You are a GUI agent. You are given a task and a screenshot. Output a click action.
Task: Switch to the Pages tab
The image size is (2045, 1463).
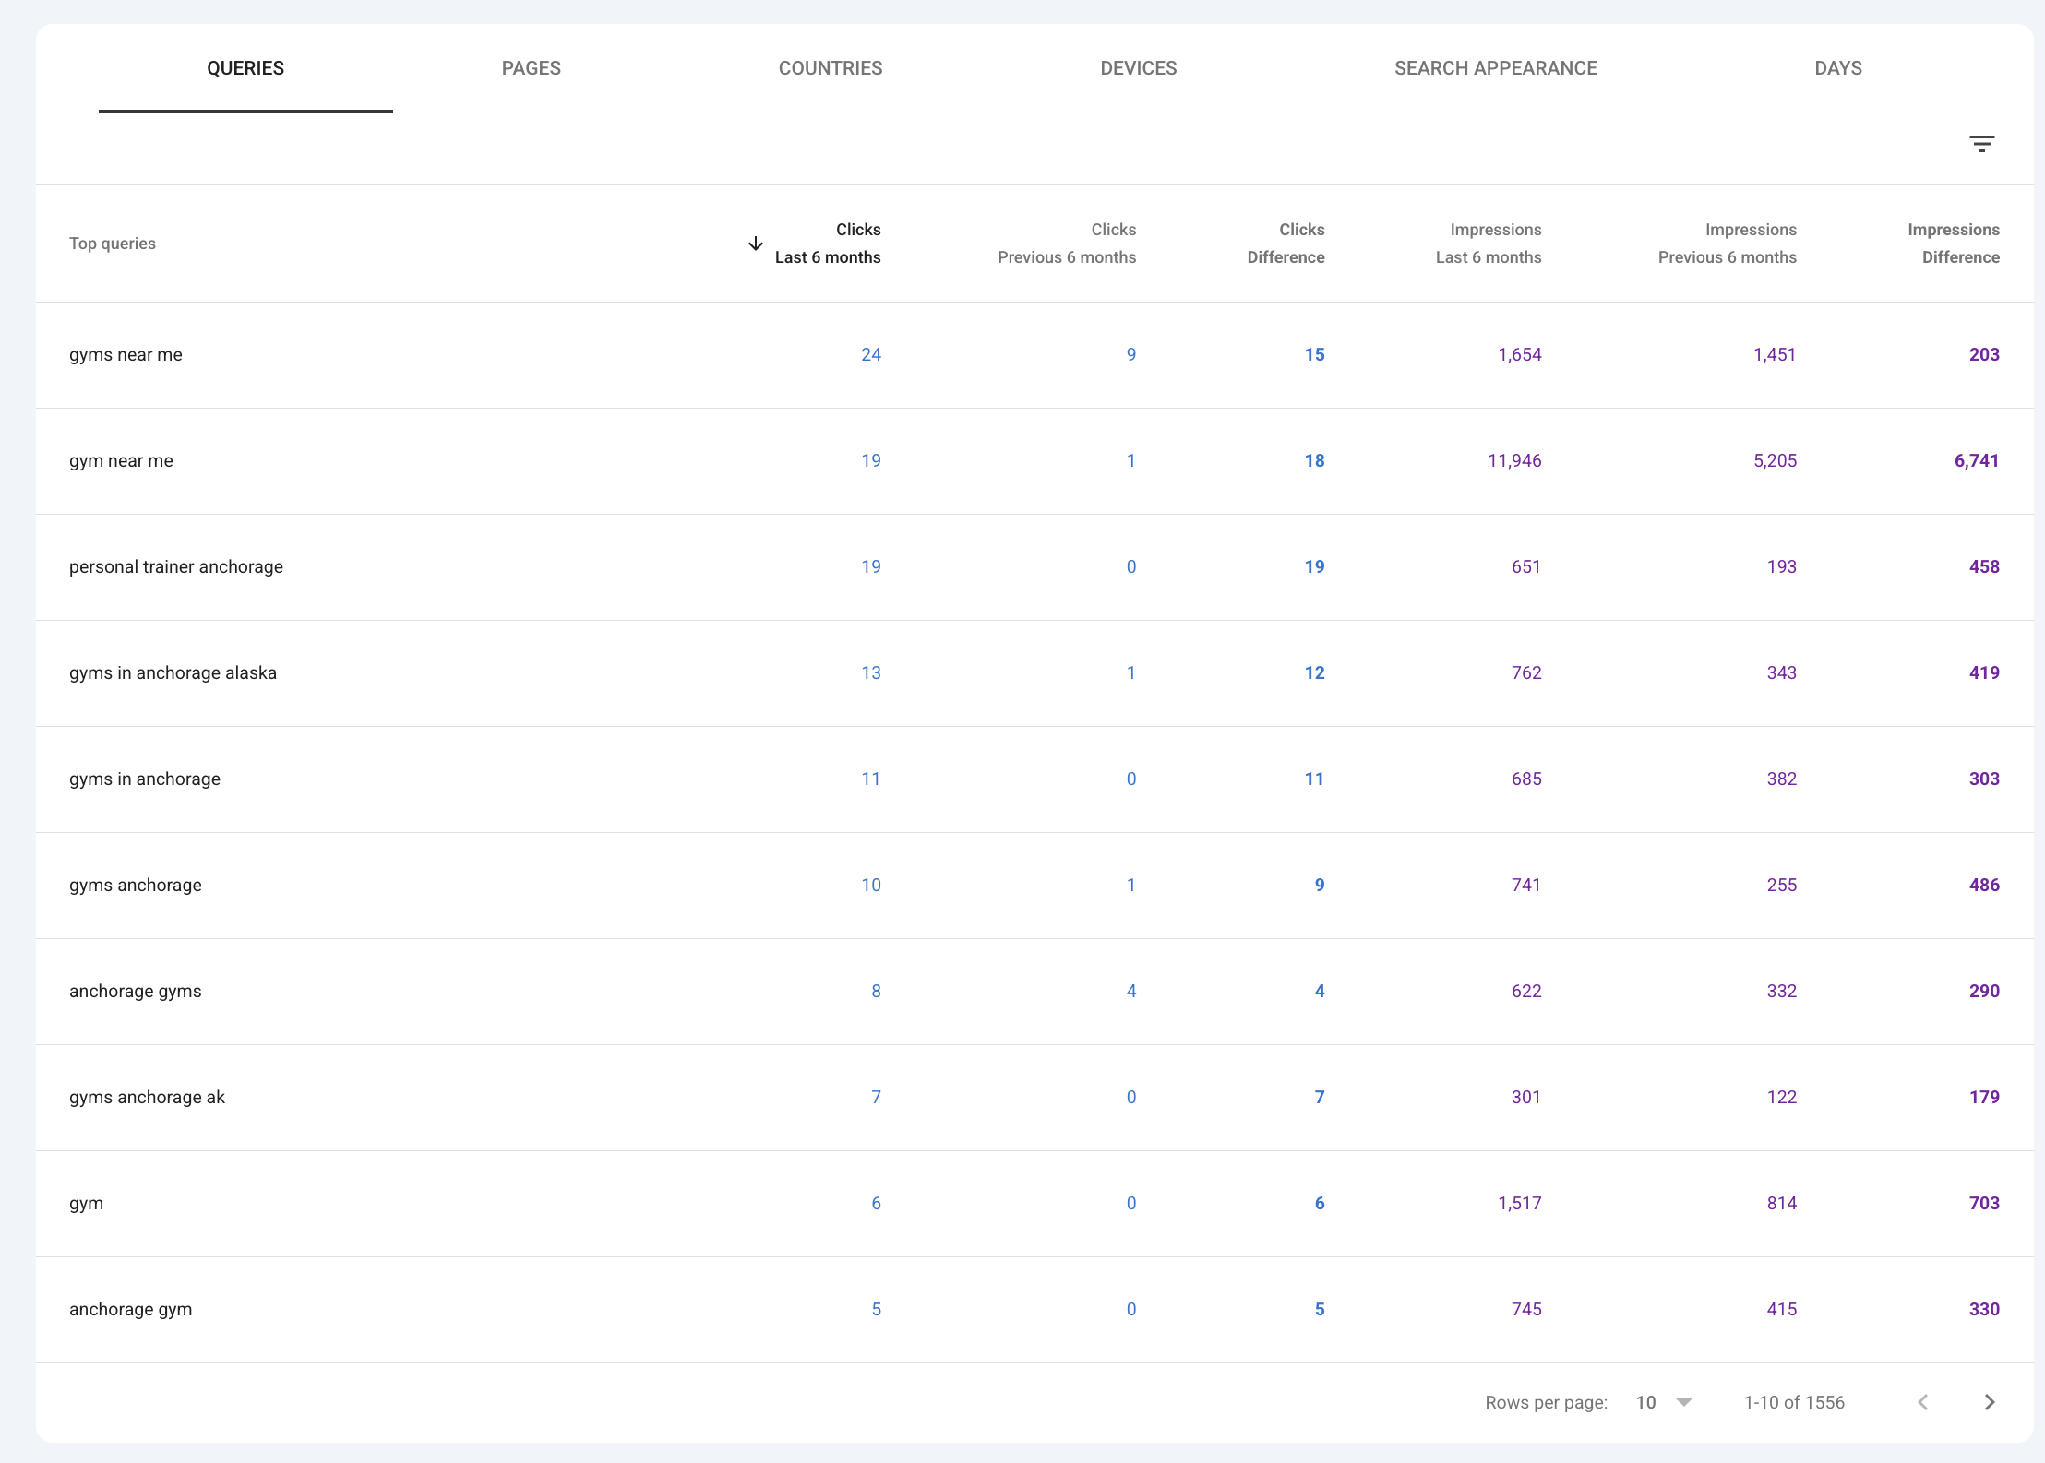[532, 68]
